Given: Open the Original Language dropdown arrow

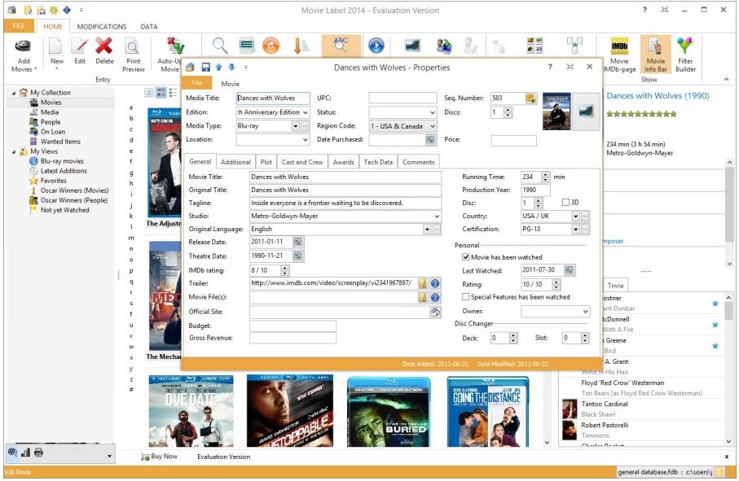Looking at the screenshot, I should pyautogui.click(x=427, y=230).
